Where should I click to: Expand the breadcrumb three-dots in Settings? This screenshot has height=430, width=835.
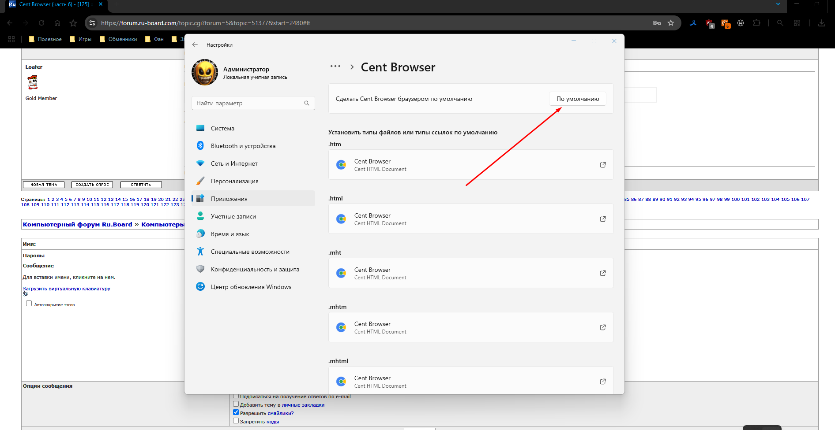tap(335, 67)
